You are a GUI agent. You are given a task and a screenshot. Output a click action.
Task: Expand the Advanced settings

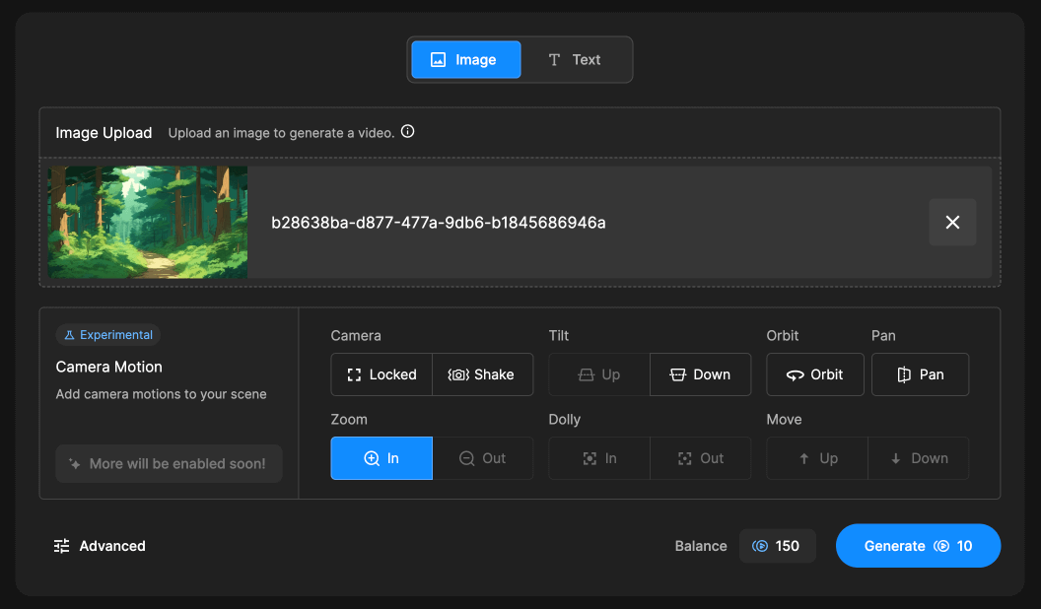point(100,546)
